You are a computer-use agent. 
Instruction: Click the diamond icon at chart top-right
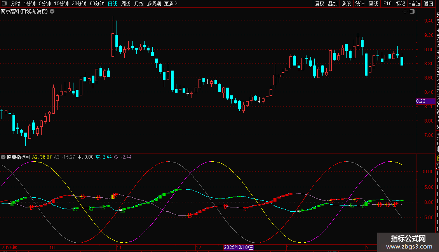(x=405, y=12)
